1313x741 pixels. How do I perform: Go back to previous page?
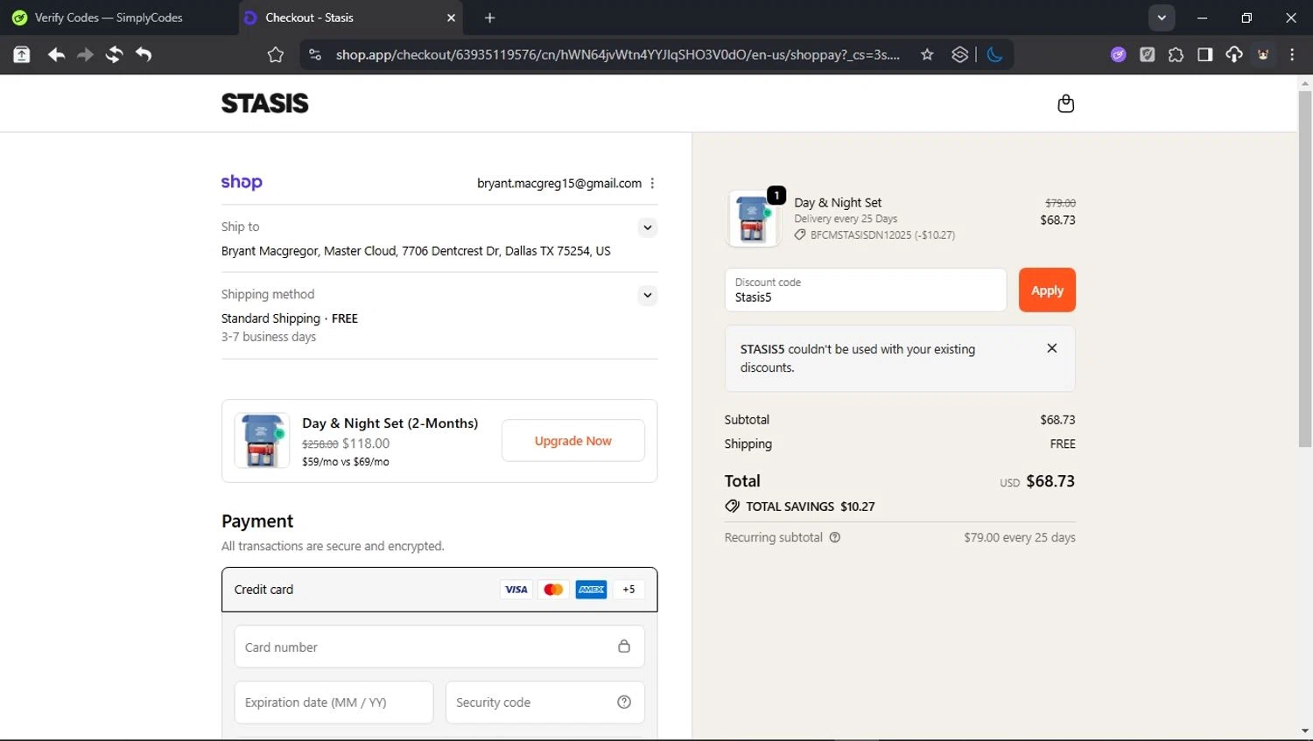pos(56,54)
